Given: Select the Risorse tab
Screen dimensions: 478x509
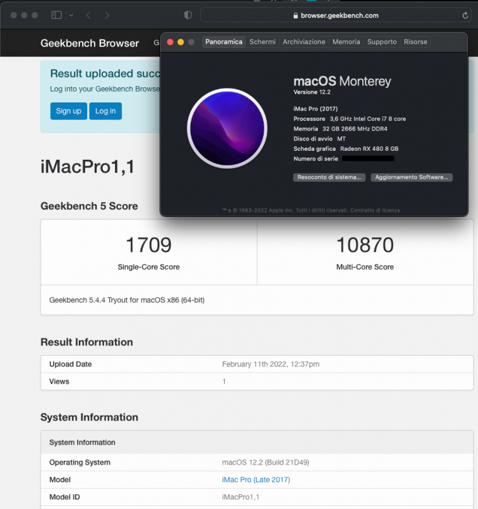Looking at the screenshot, I should [x=416, y=42].
